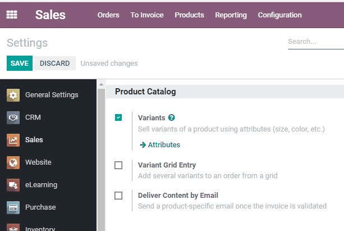Viewport: 344px width, 231px height.
Task: Click the Deliver Content by Email title
Action: point(178,196)
